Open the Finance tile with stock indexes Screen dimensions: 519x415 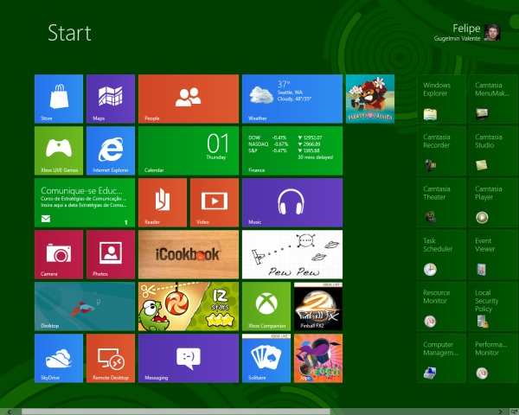coord(292,150)
